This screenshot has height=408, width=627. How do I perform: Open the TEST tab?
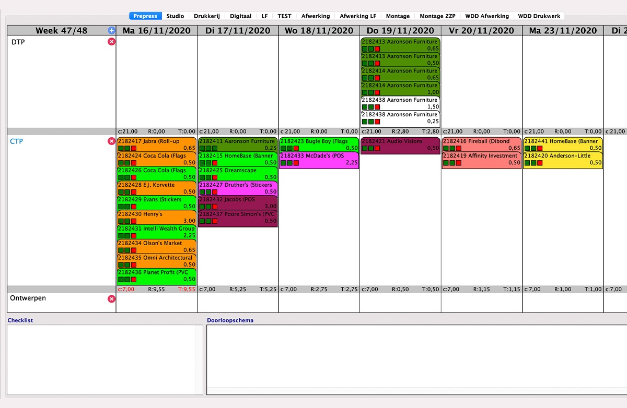pos(284,16)
